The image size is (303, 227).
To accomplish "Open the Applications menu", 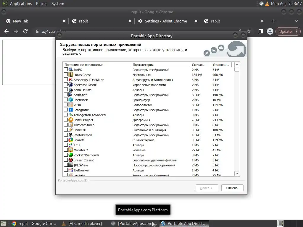I will pos(21,4).
